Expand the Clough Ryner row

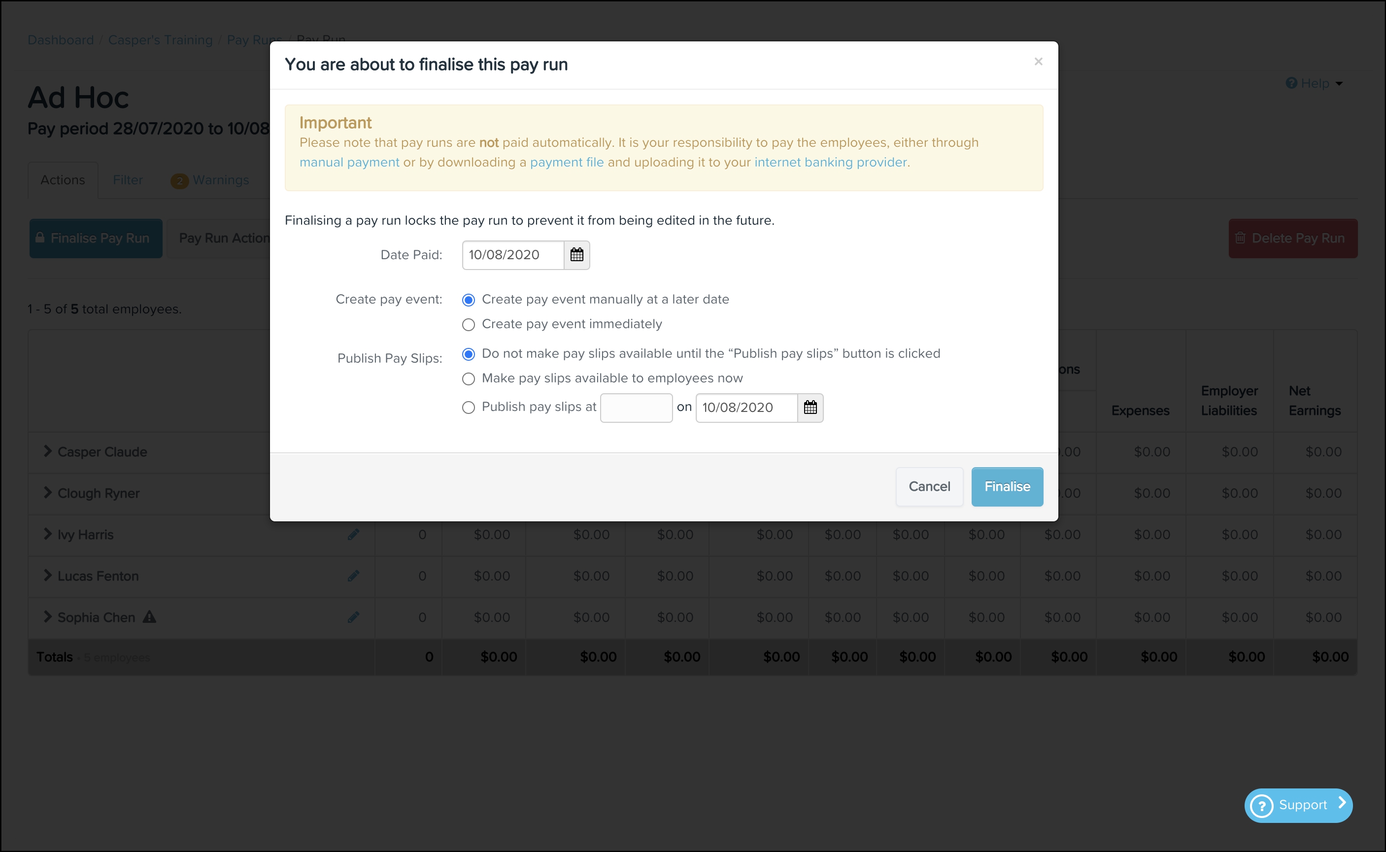click(x=48, y=493)
